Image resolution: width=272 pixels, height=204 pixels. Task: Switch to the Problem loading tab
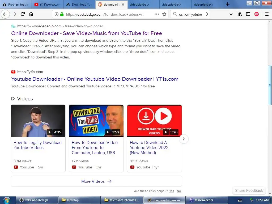[16, 5]
